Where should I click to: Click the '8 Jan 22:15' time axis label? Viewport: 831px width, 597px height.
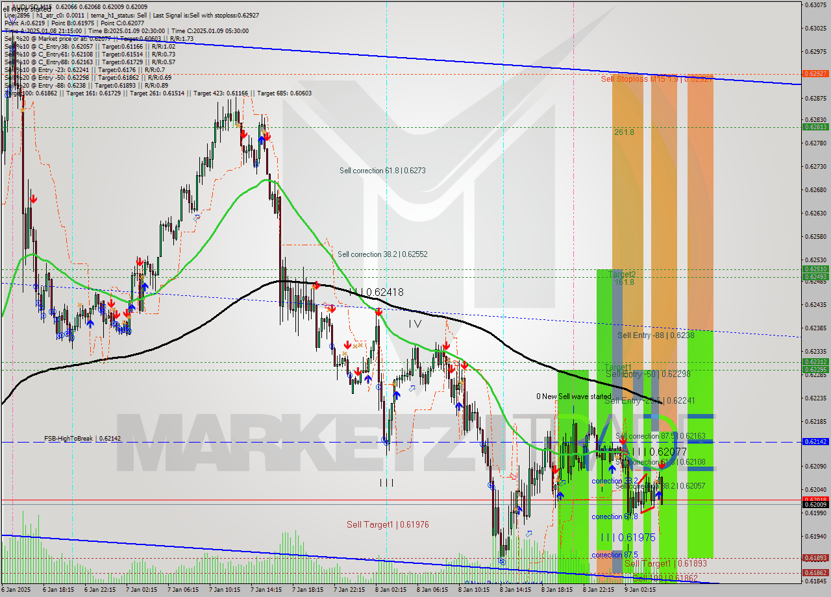[x=599, y=591]
